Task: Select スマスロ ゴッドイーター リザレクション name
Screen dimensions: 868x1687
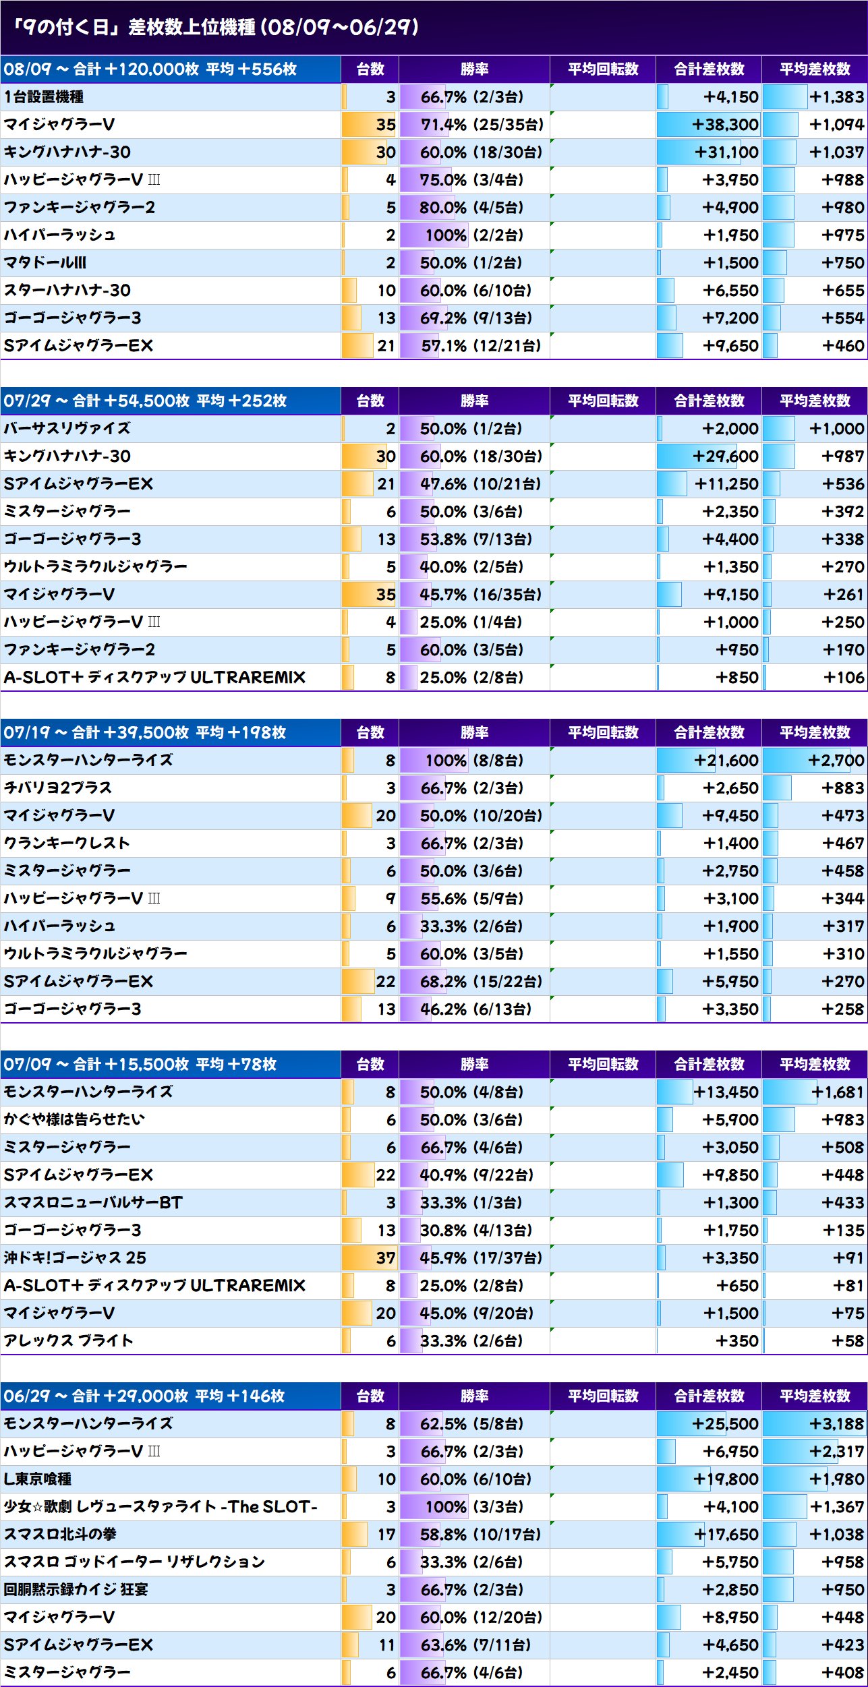Action: [x=134, y=1562]
